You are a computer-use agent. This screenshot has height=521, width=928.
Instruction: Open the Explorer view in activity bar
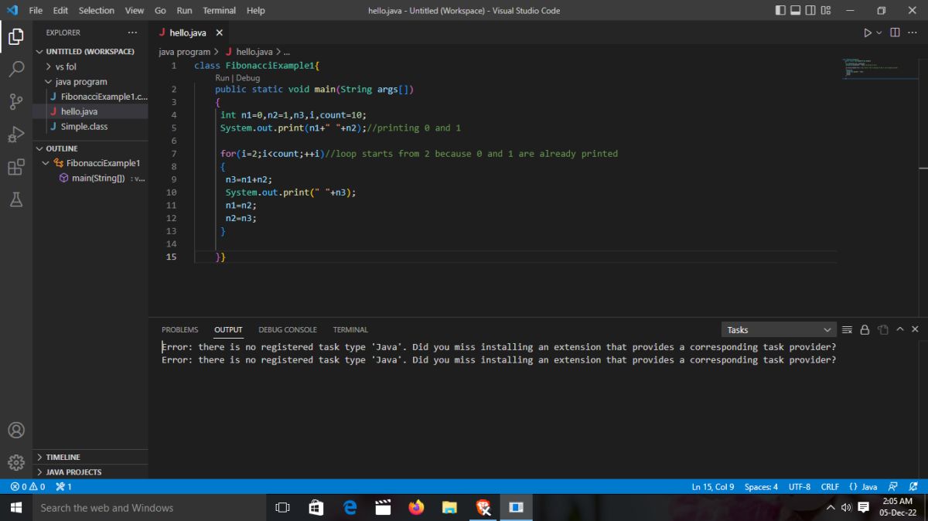pyautogui.click(x=16, y=36)
